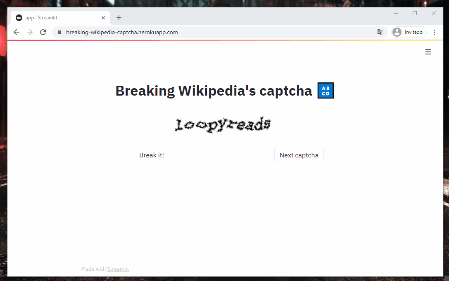The width and height of the screenshot is (449, 281).
Task: Reload the current page
Action: click(x=43, y=32)
